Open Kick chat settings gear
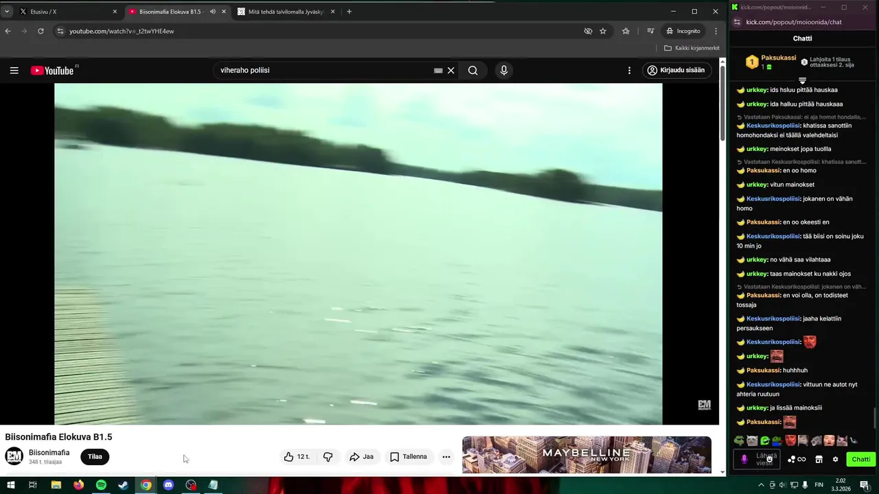879x494 pixels. click(x=835, y=460)
